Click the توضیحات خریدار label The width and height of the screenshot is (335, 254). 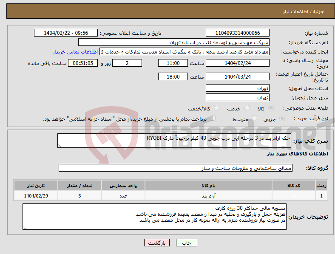308,217
